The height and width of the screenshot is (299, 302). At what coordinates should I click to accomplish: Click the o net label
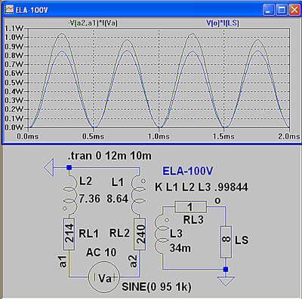click(217, 200)
